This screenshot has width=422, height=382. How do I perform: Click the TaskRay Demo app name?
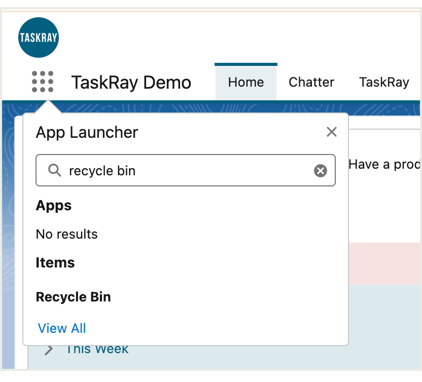coord(131,82)
